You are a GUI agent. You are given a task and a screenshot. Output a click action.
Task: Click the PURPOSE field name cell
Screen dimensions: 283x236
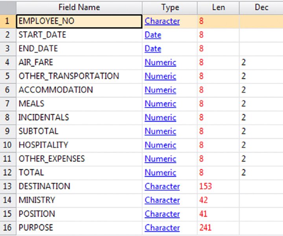[79, 228]
